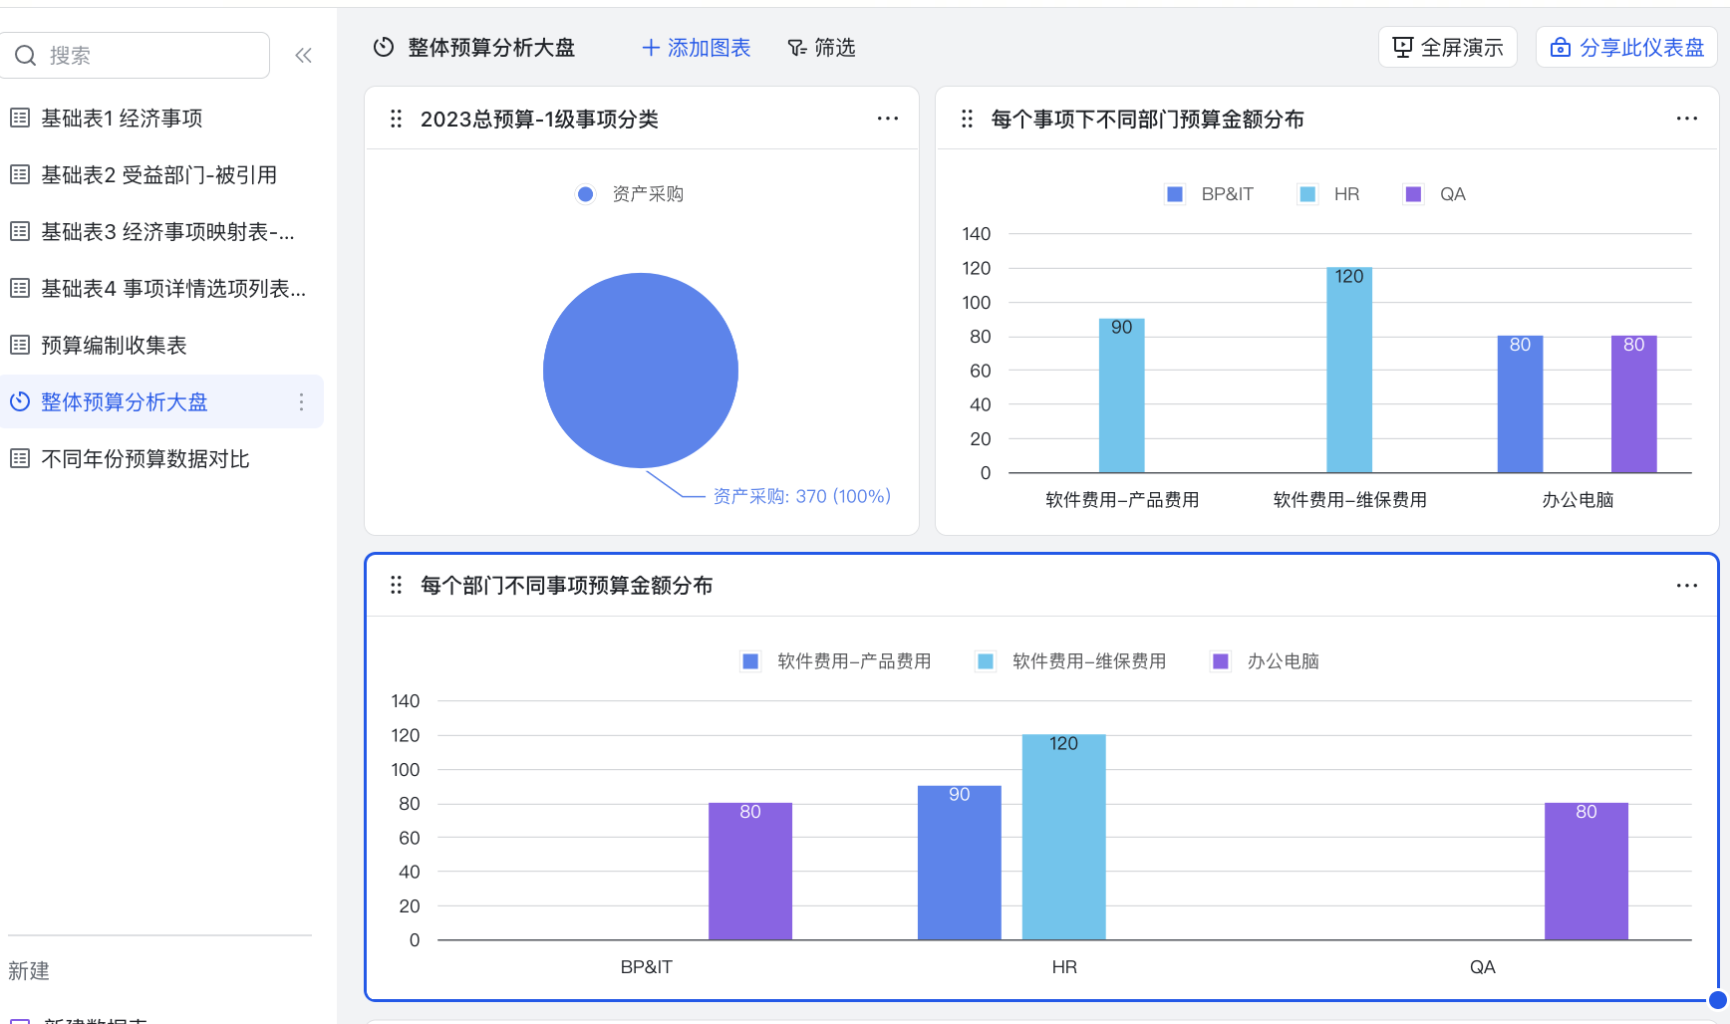
Task: Open the ⋯ menu of 每个部门不同事项预算金额分布 chart
Action: tap(1687, 585)
